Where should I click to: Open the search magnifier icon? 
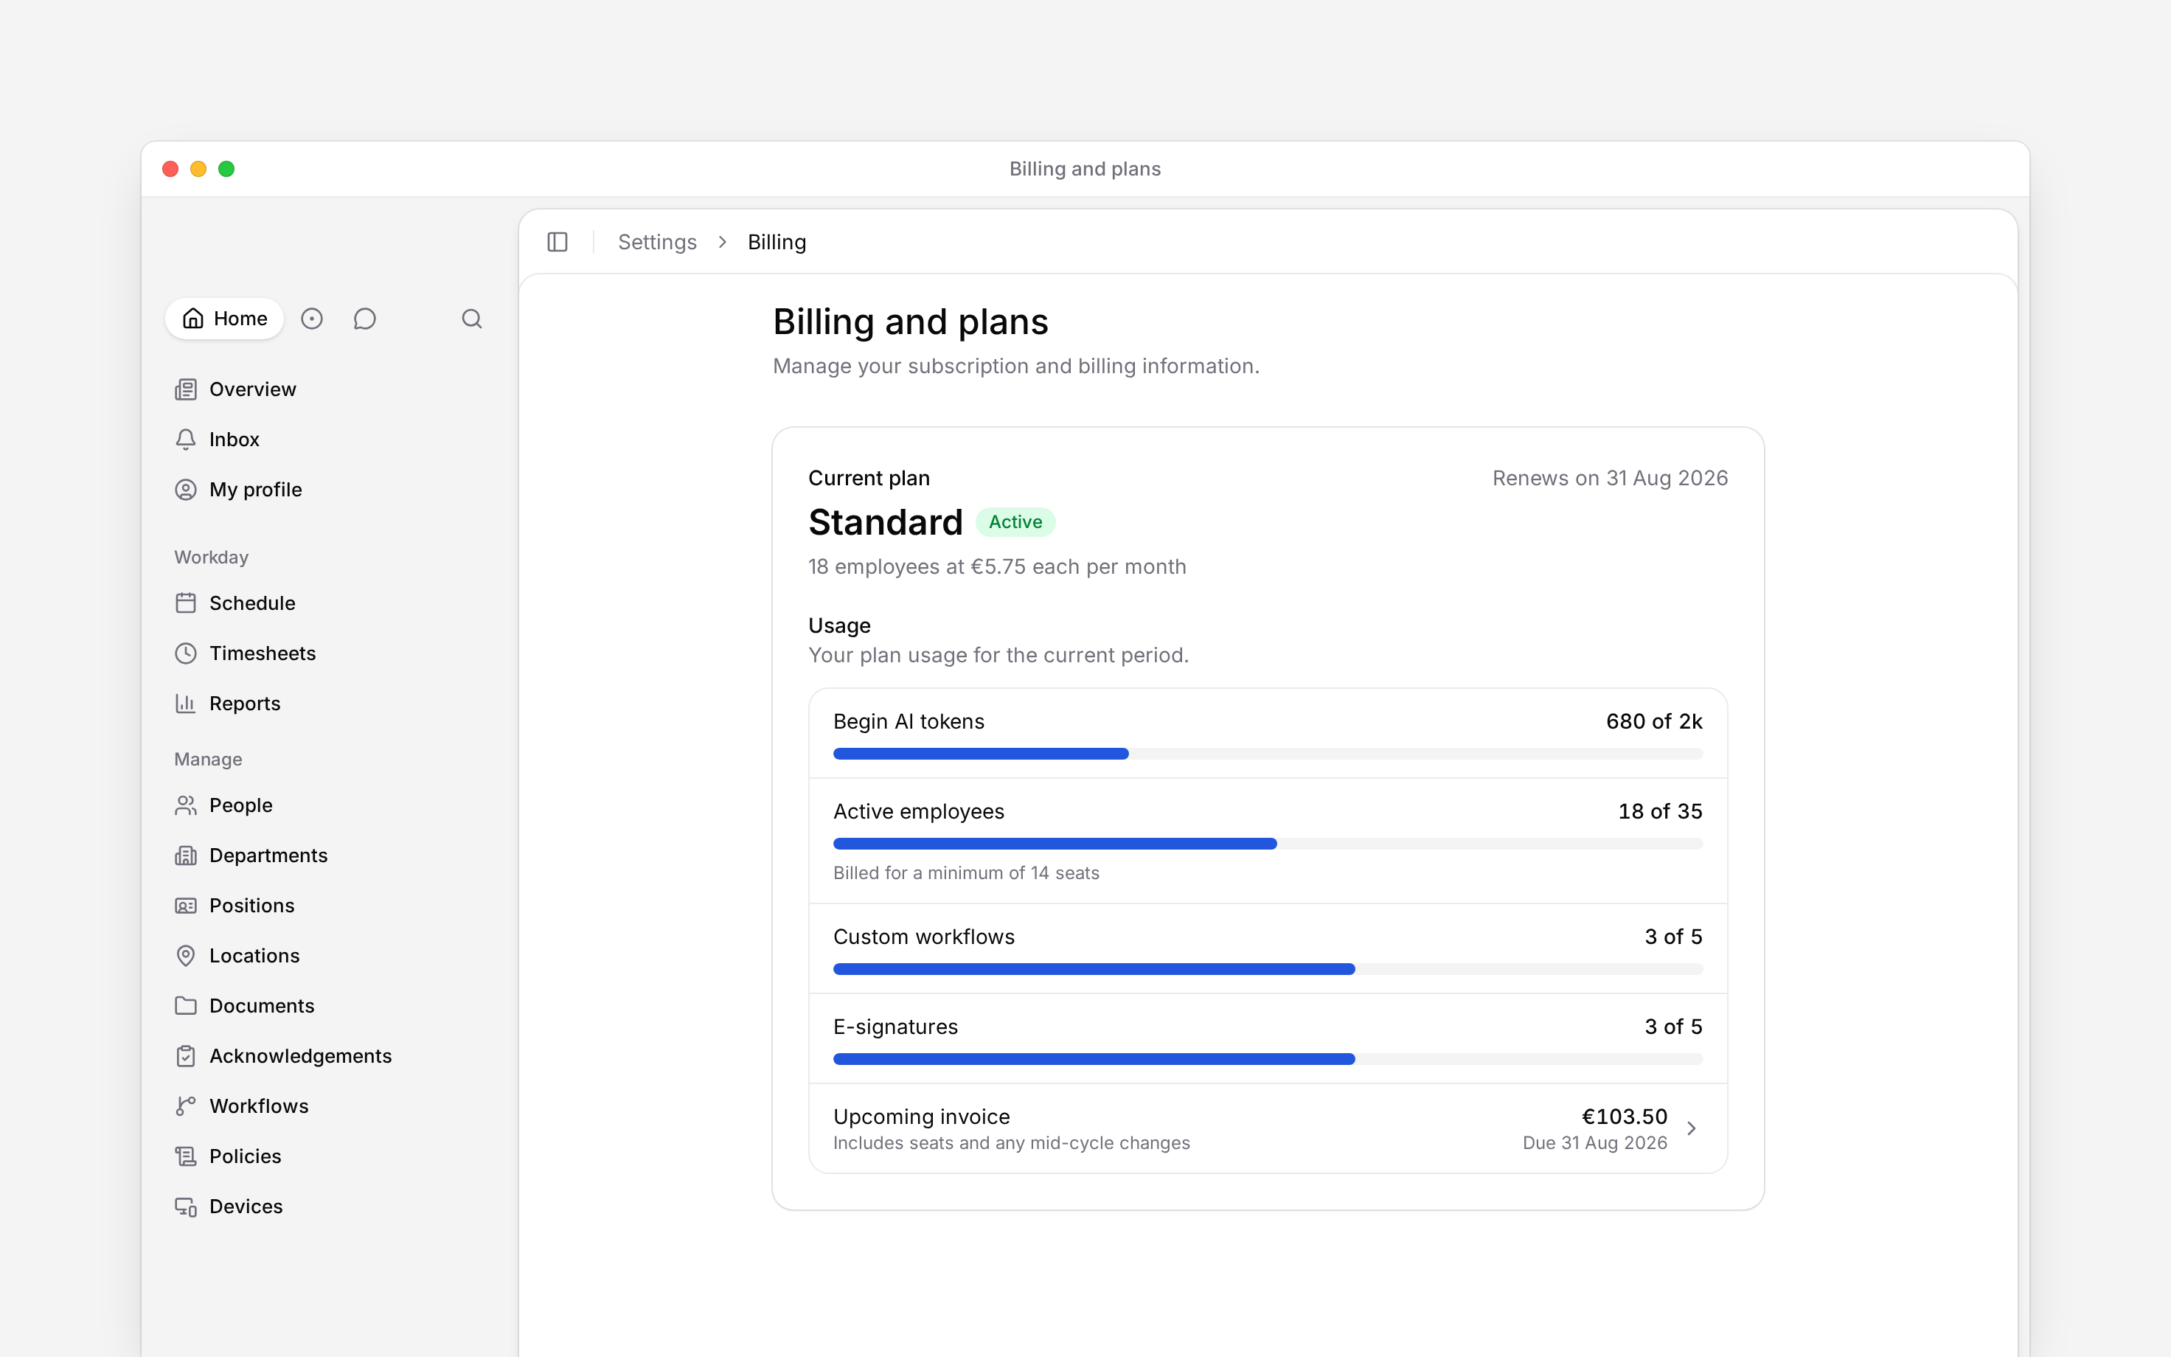tap(472, 319)
